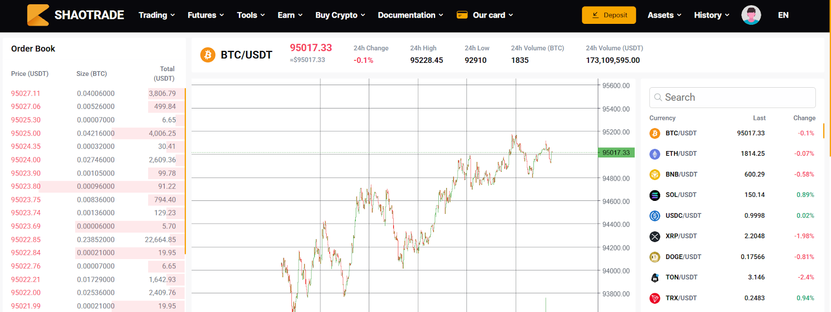Click the BTC coin icon in currency list
This screenshot has height=312, width=831.
[655, 133]
